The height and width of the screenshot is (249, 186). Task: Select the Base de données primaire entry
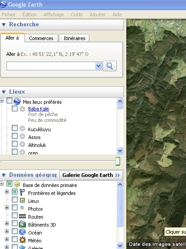click(50, 185)
